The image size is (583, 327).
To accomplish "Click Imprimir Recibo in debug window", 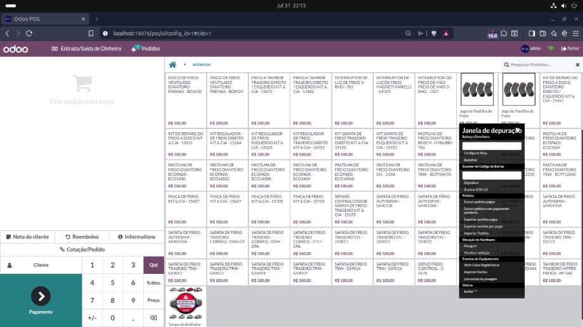I will (475, 272).
